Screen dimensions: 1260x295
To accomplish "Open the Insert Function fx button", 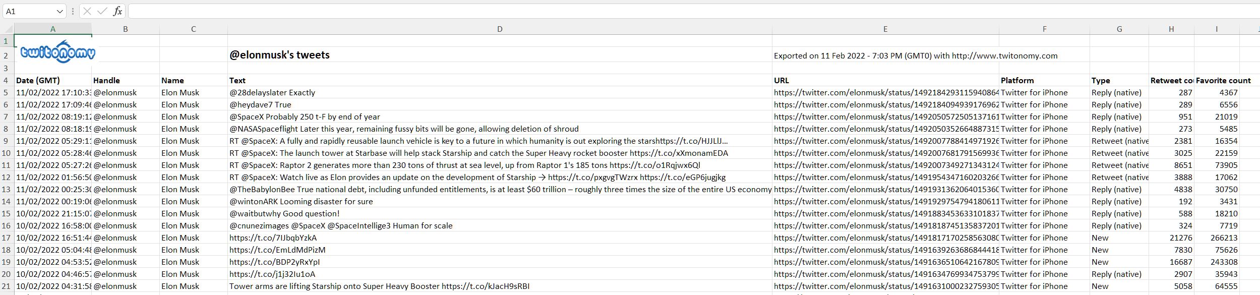I will point(117,11).
